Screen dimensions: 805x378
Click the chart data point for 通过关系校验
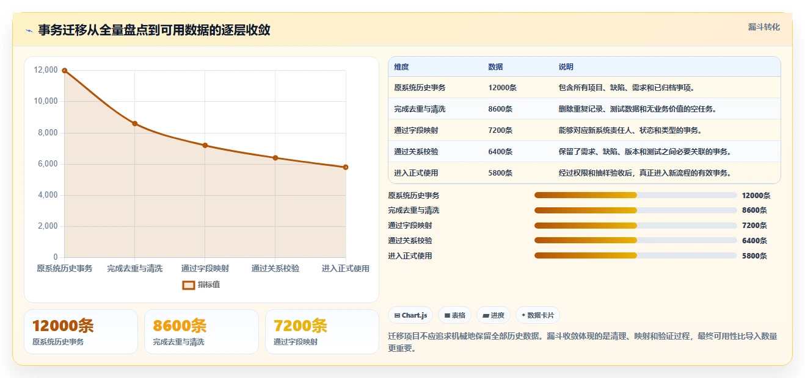coord(275,158)
